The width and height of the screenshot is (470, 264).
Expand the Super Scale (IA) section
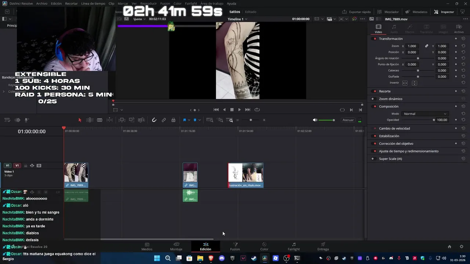[x=390, y=159]
